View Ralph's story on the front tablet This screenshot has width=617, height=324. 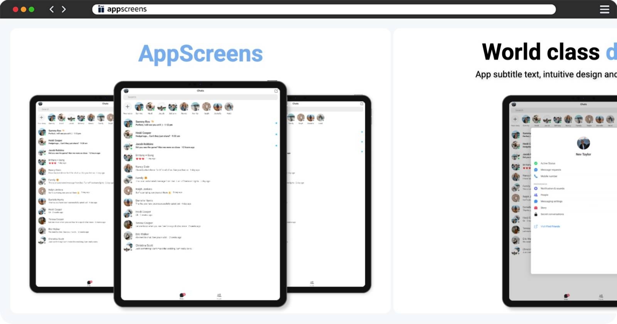coord(206,107)
